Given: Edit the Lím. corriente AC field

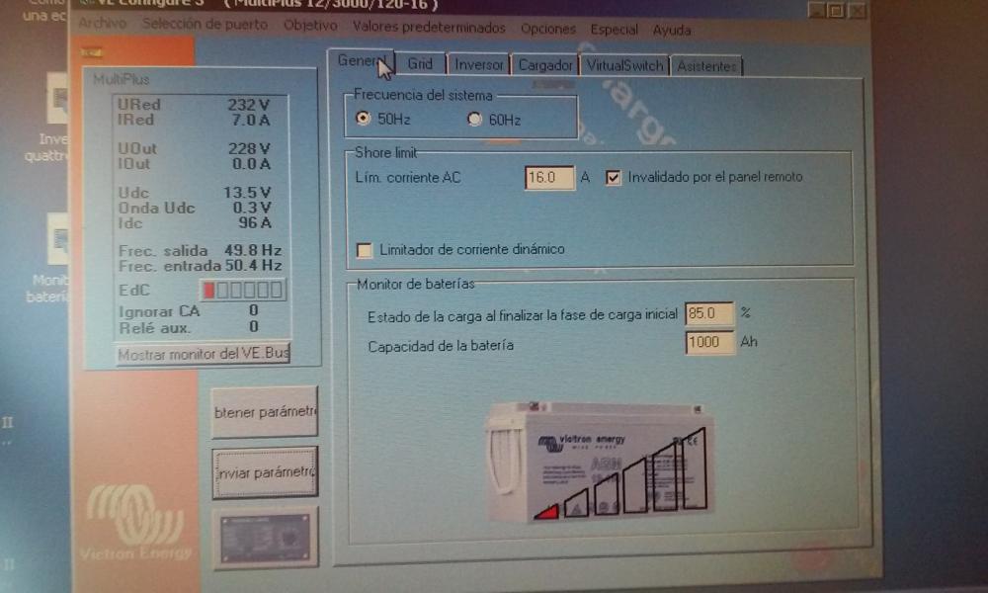Looking at the screenshot, I should 548,178.
